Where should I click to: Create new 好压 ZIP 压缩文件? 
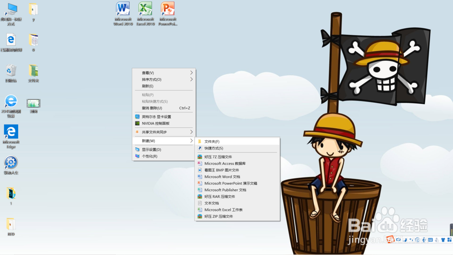(237, 217)
